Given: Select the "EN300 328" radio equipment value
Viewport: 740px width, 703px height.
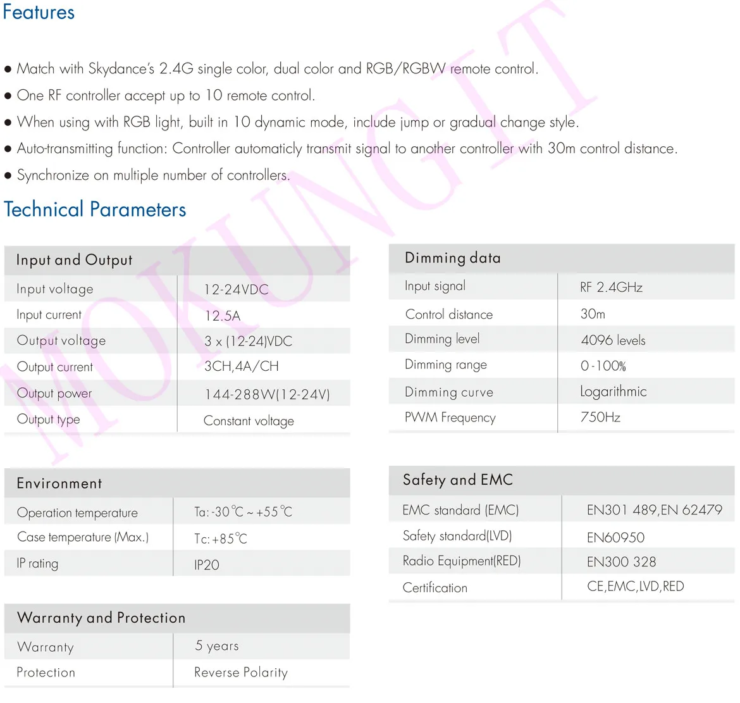Looking at the screenshot, I should pos(621,562).
